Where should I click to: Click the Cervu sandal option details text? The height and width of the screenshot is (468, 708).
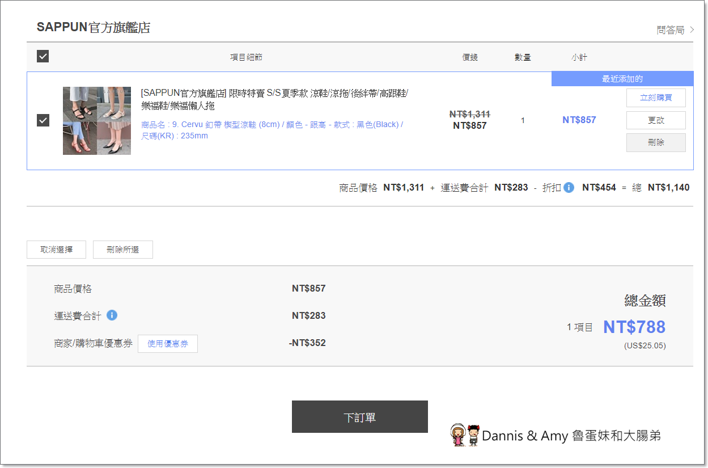[x=272, y=130]
